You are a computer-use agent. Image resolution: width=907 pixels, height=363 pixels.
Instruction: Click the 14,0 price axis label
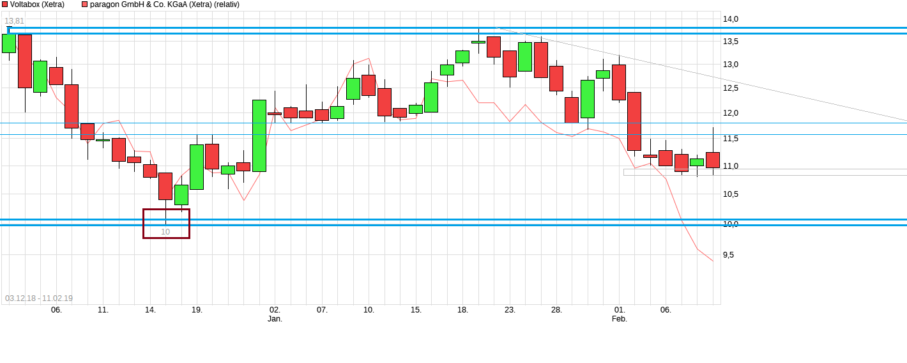coord(730,19)
